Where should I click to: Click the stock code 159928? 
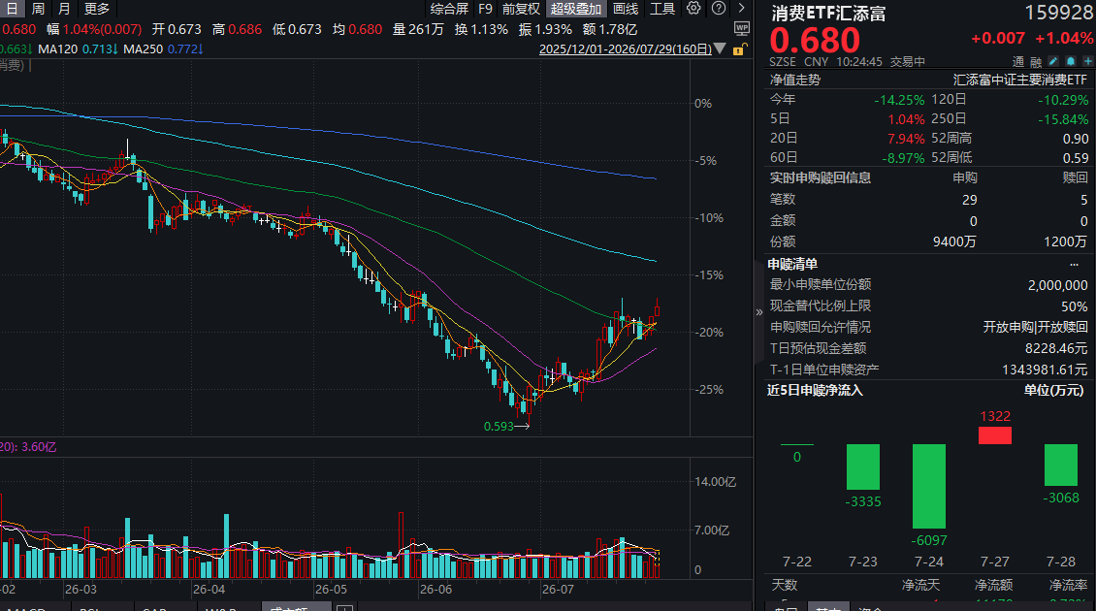click(x=1058, y=13)
